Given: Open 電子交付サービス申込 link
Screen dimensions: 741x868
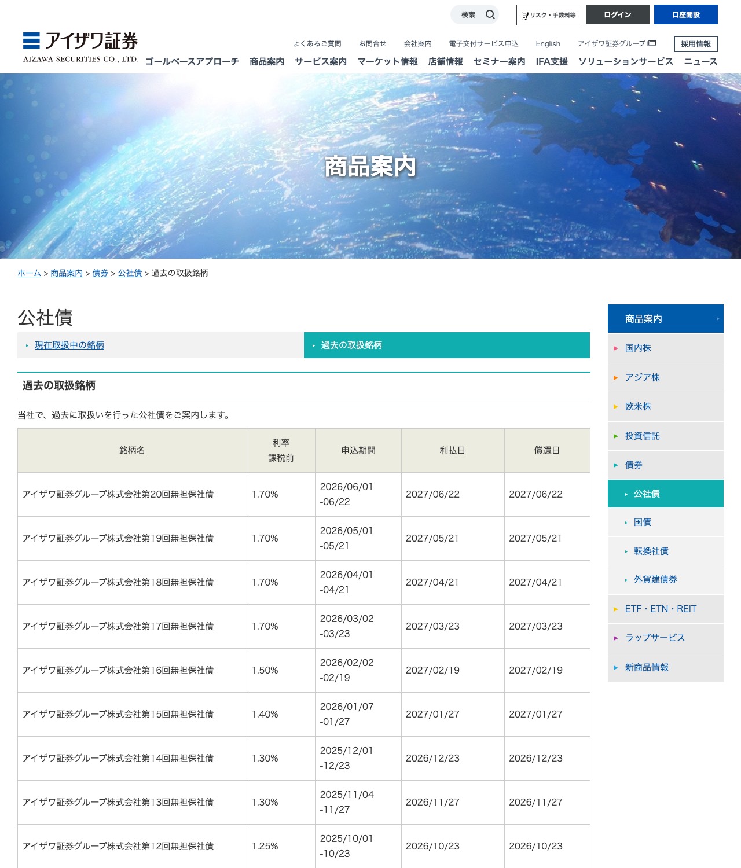Looking at the screenshot, I should 484,43.
